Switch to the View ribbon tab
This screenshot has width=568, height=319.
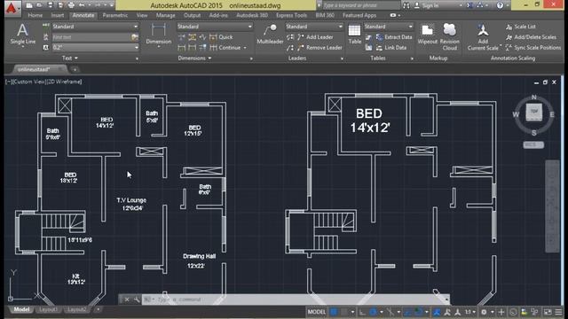coord(142,15)
